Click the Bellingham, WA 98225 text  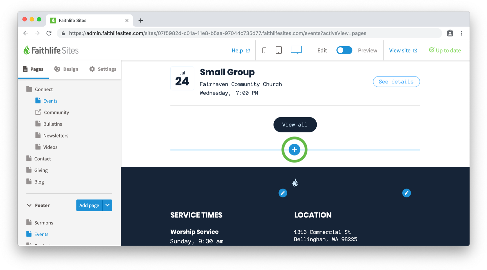(x=326, y=239)
